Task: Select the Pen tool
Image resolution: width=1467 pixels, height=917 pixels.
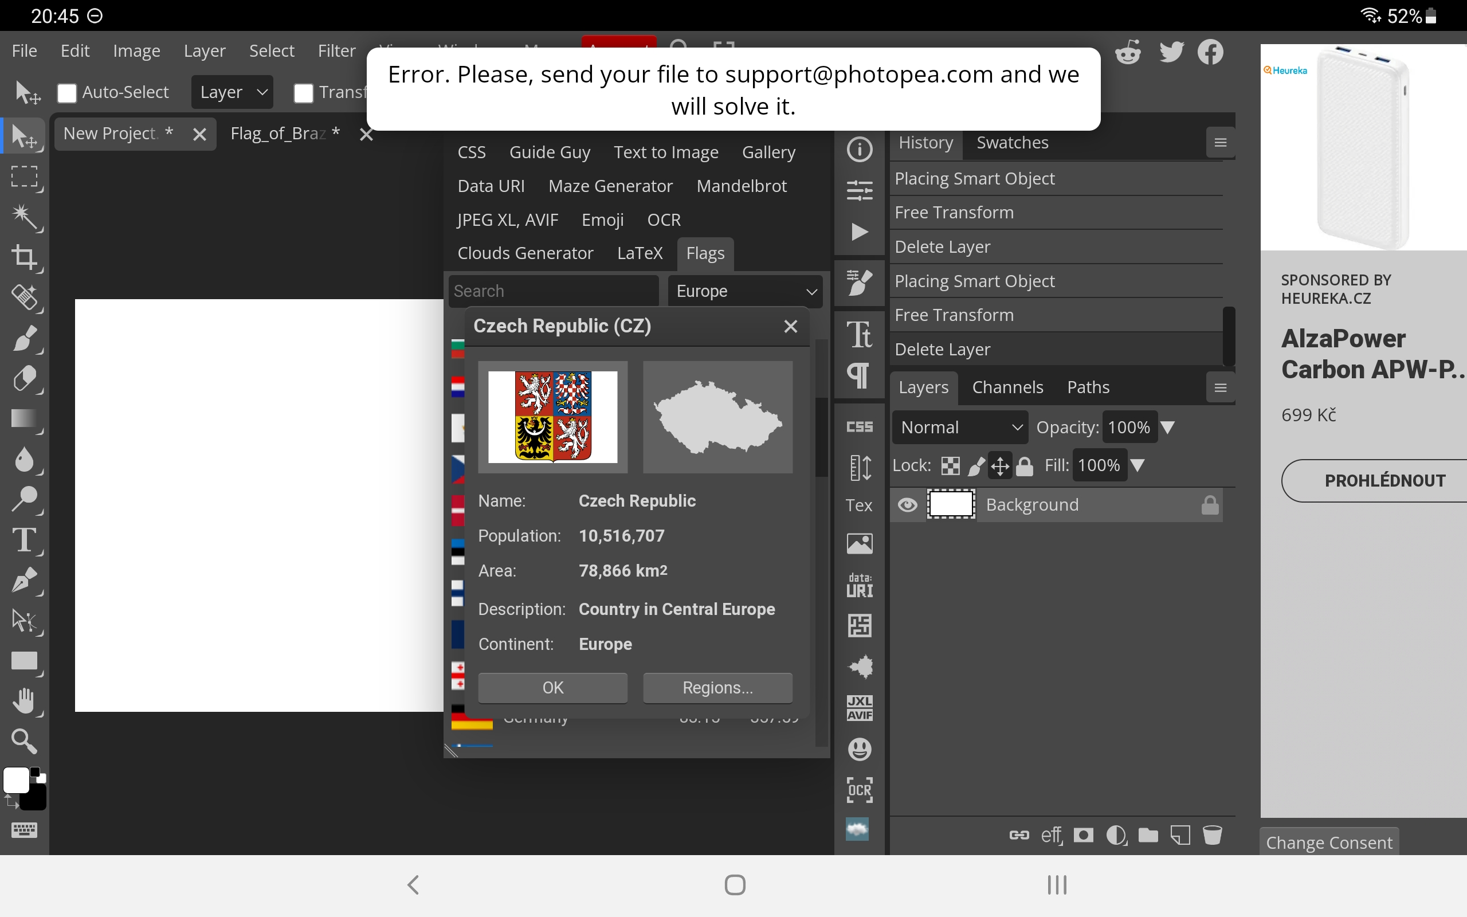Action: tap(25, 581)
